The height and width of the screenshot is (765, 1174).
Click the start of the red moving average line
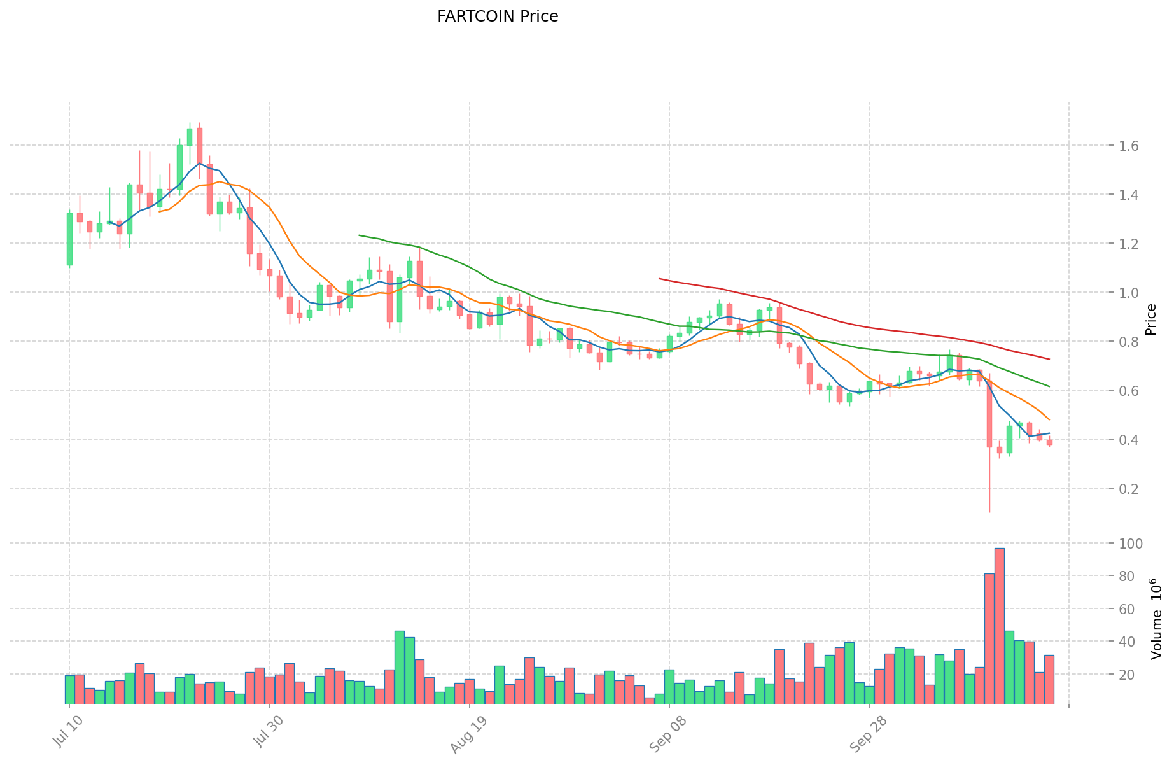[659, 279]
